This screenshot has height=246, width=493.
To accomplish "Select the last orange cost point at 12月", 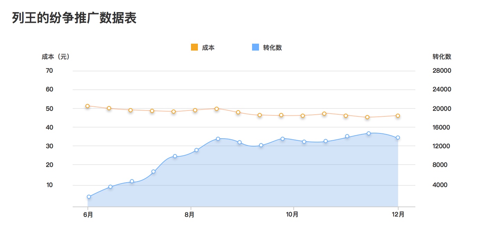I will coord(398,116).
